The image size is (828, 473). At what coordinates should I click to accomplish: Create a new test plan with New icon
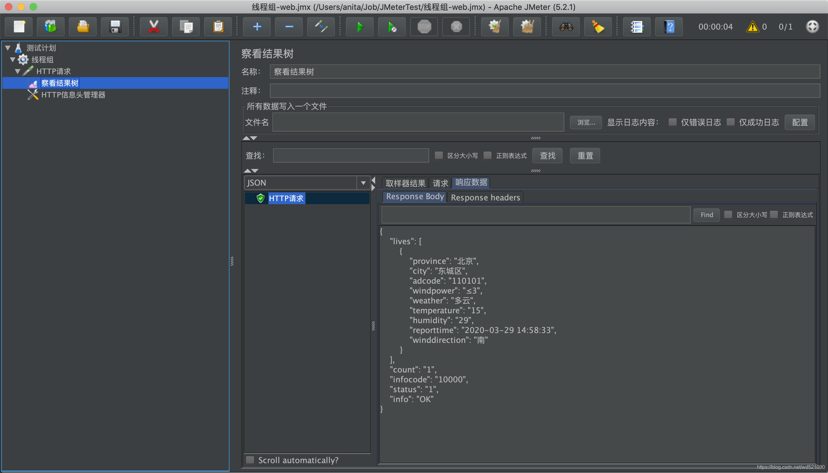tap(19, 27)
